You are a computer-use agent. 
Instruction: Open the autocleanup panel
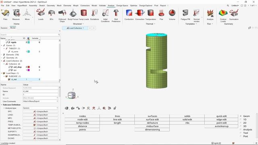point(221,126)
